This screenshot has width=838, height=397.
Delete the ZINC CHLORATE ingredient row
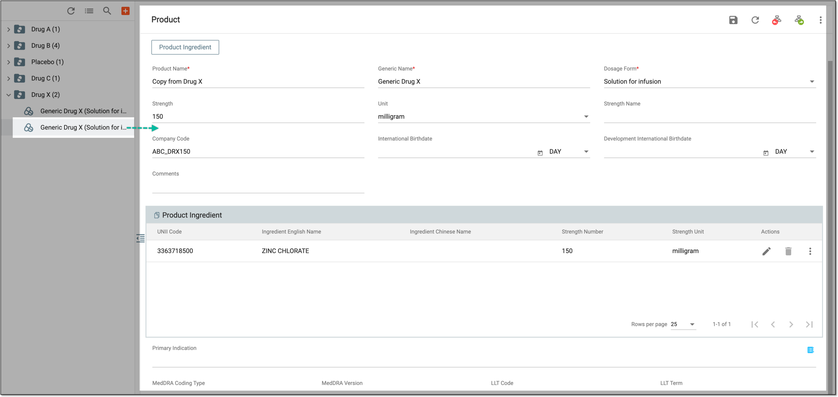(x=788, y=251)
